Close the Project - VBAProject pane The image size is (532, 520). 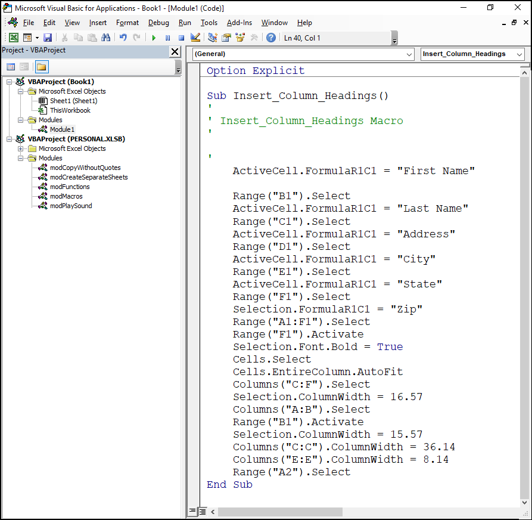pyautogui.click(x=175, y=52)
